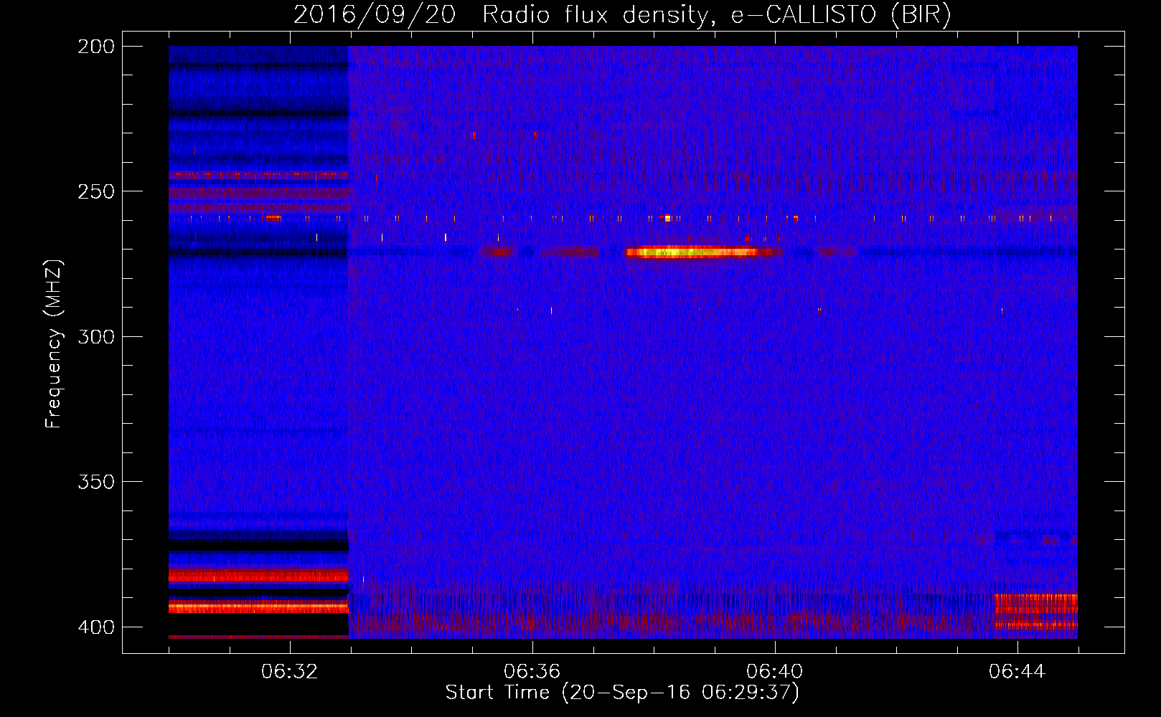Click the 400 frequency tick label
This screenshot has width=1161, height=717.
(96, 627)
